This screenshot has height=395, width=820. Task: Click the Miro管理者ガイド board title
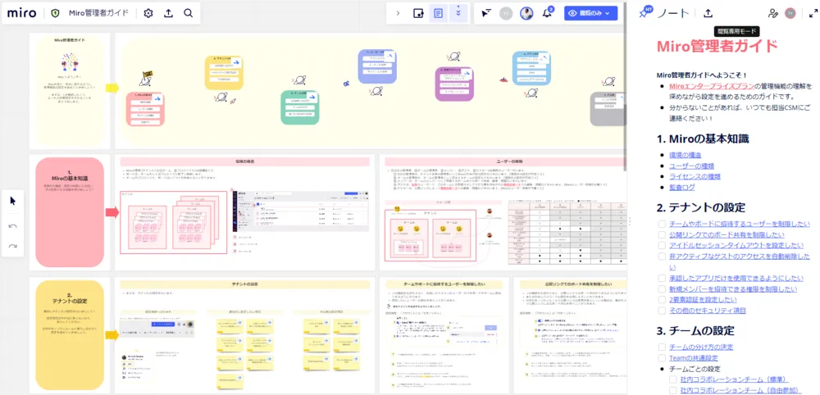tap(98, 13)
